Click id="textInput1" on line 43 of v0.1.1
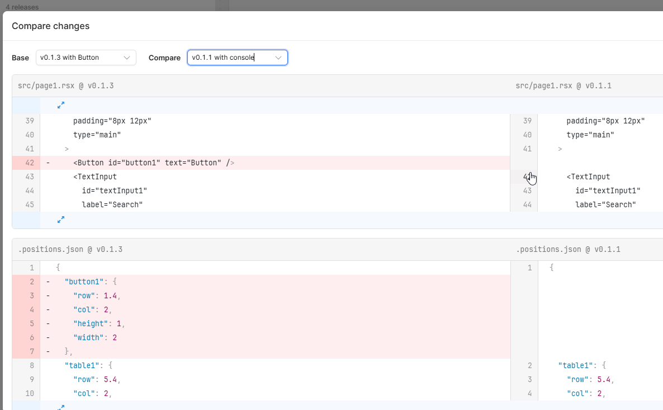 pyautogui.click(x=608, y=190)
